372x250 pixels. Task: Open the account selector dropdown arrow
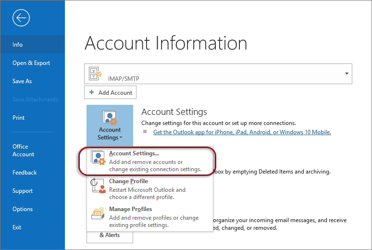(347, 74)
